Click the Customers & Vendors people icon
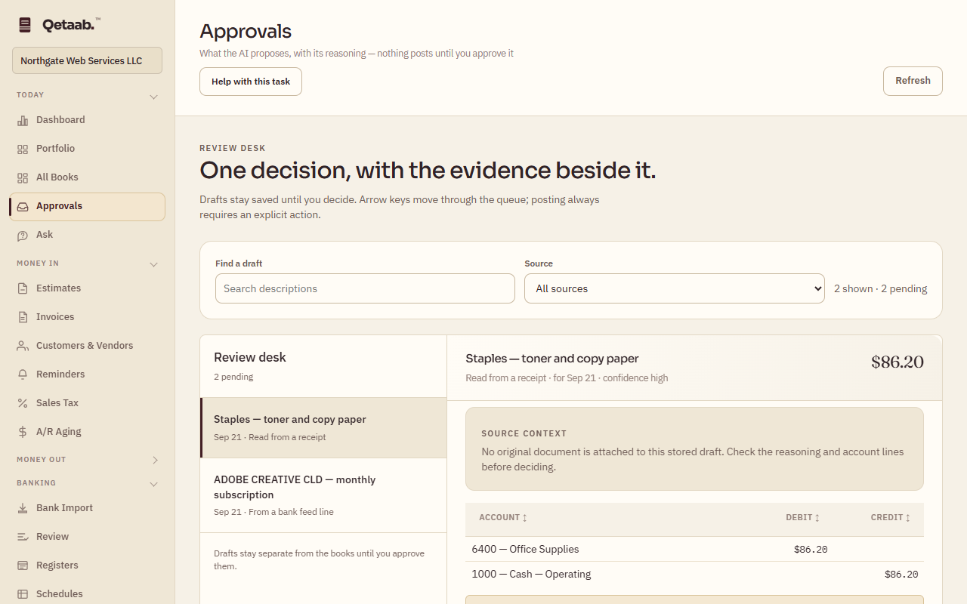The height and width of the screenshot is (604, 967). [23, 346]
